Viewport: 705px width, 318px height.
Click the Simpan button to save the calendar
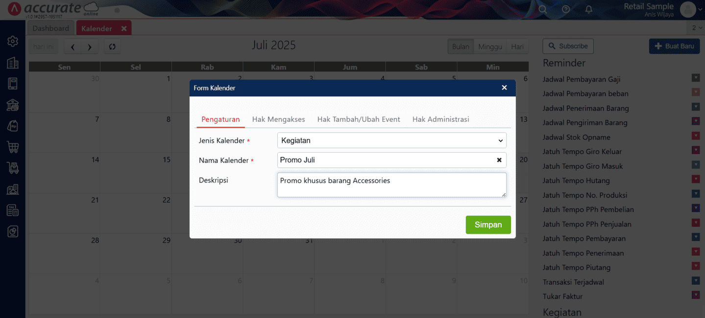coord(487,225)
